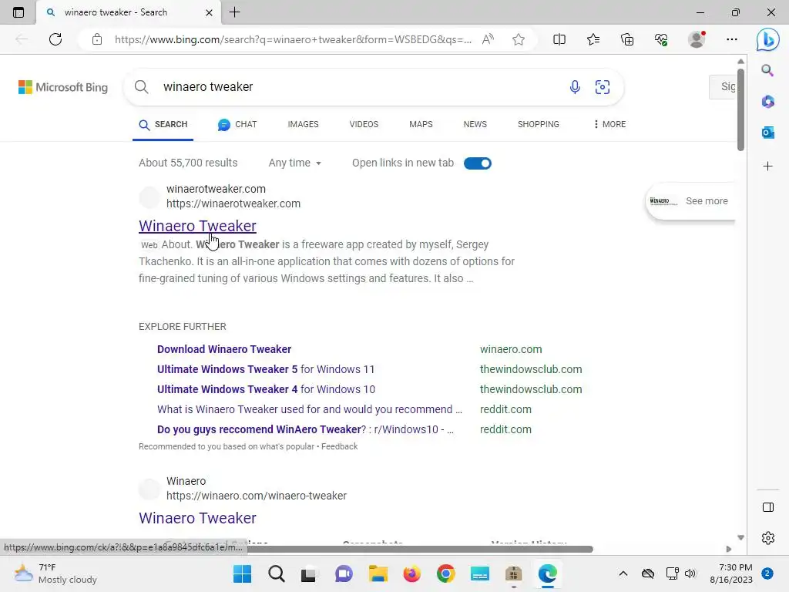The image size is (789, 592).
Task: Open sidebar settings gear icon
Action: (x=768, y=538)
